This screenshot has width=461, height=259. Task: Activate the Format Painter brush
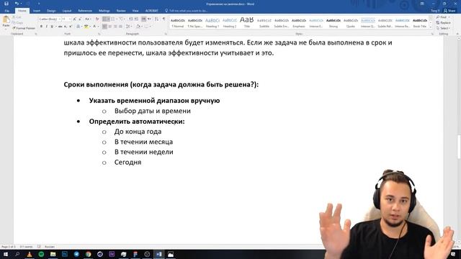(x=24, y=28)
